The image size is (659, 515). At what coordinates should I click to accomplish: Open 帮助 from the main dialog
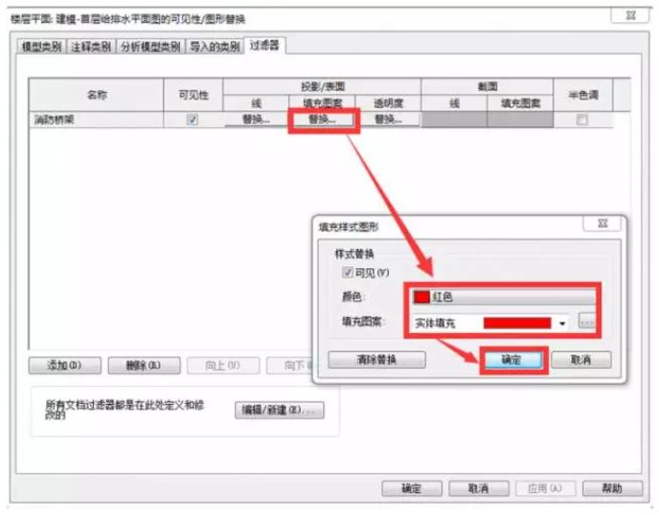pyautogui.click(x=612, y=488)
